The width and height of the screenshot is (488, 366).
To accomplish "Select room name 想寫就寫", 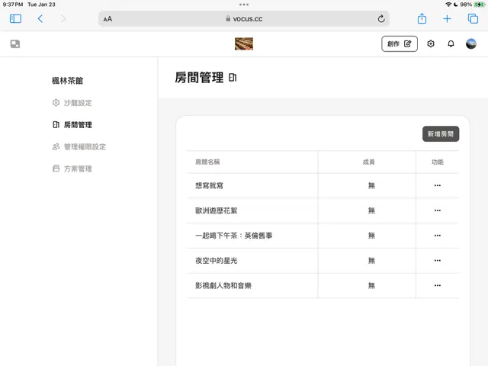I will pyautogui.click(x=209, y=186).
